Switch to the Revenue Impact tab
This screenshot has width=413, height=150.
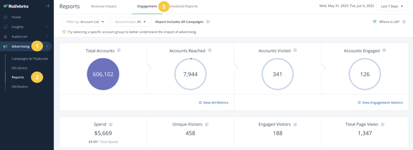tap(104, 6)
